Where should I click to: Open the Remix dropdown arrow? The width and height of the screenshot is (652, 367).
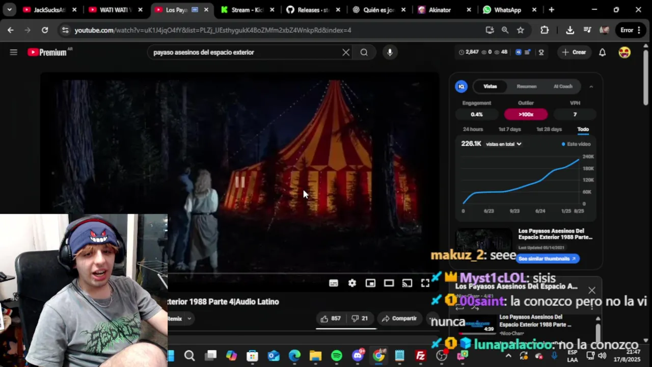tap(189, 319)
